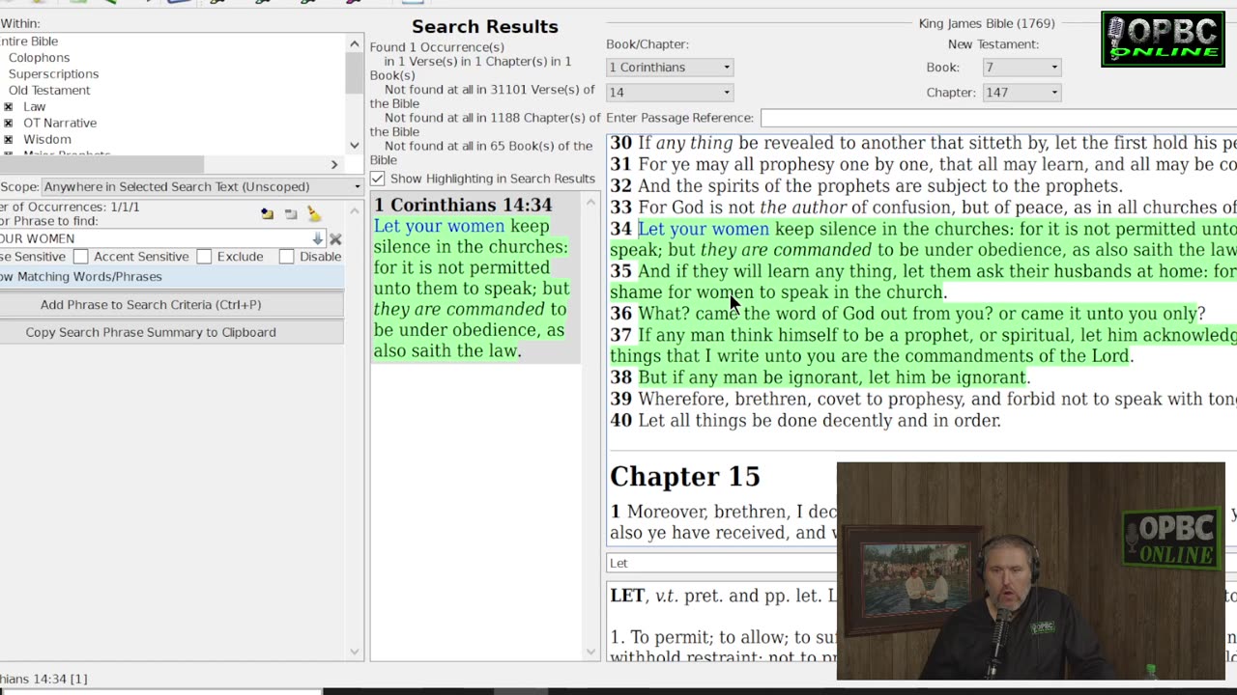Click the 1 Corinthians 14:34 result heading

click(464, 205)
